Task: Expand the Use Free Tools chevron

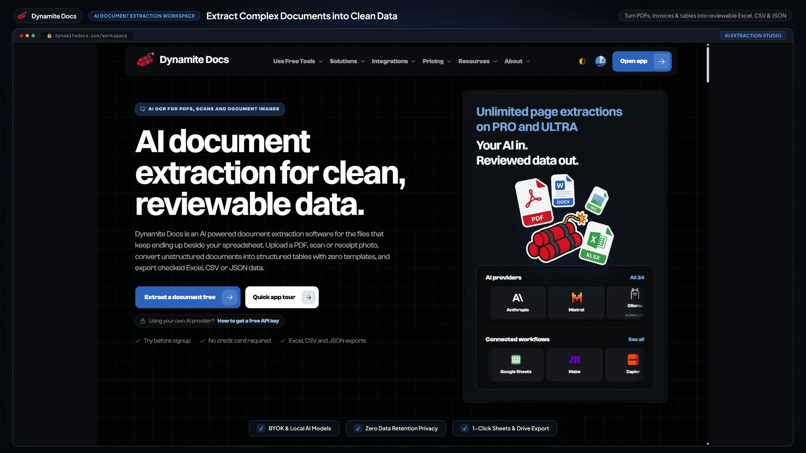Action: point(321,62)
